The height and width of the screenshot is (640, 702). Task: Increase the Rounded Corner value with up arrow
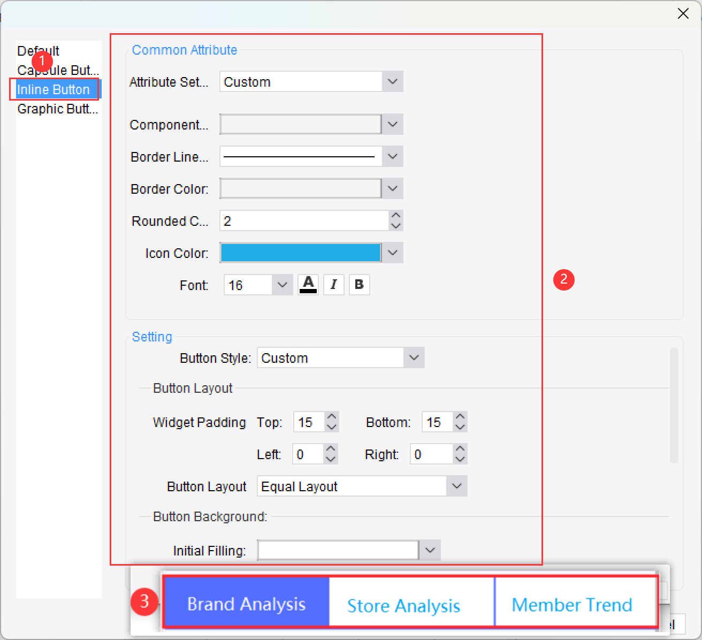click(395, 216)
